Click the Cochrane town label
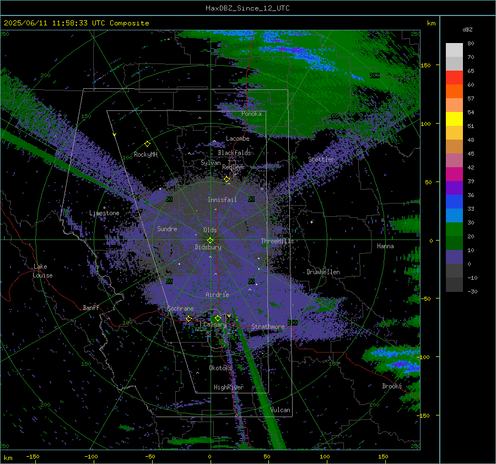This screenshot has height=464, width=496. (180, 308)
